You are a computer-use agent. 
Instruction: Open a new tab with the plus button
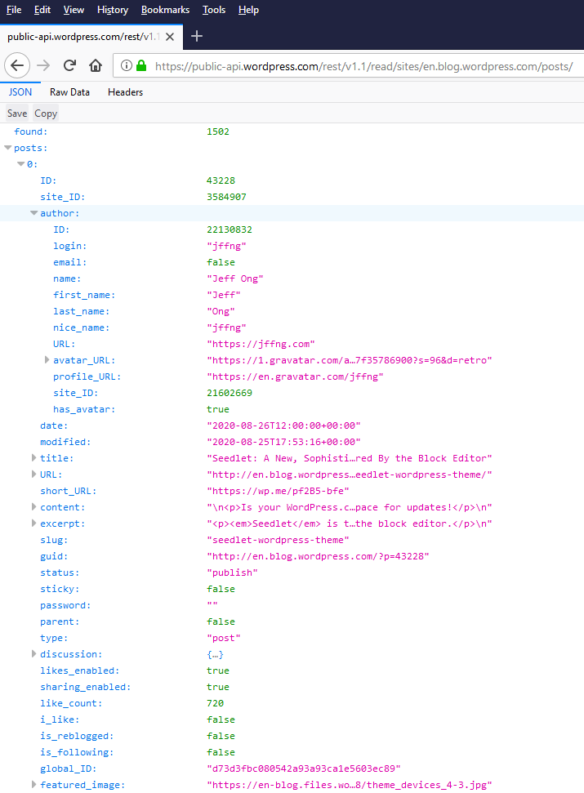click(197, 37)
